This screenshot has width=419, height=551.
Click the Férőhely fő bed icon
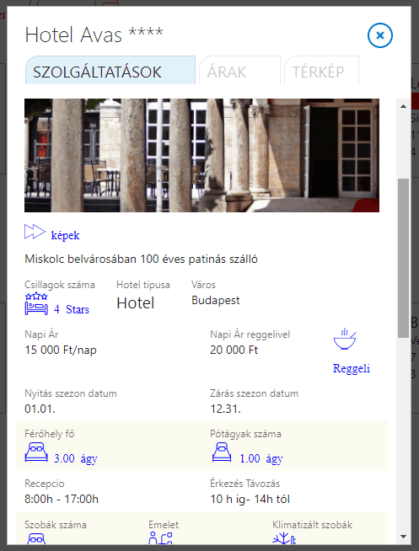[36, 452]
